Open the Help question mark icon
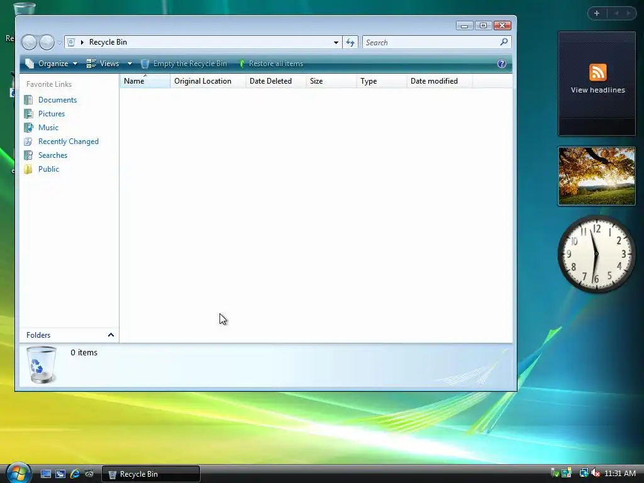Image resolution: width=644 pixels, height=483 pixels. tap(501, 64)
